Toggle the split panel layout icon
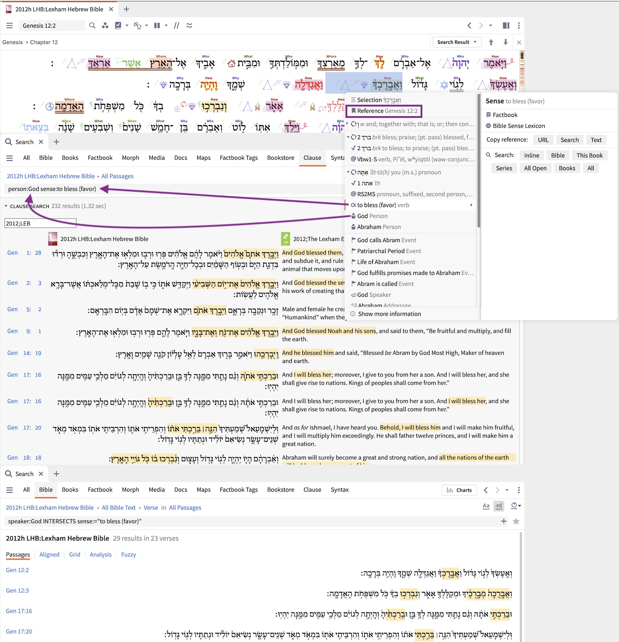Screen dimensions: 619x642 coord(506,25)
